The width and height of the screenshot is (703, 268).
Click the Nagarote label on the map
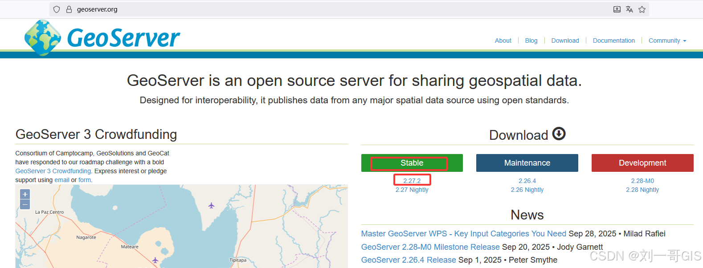point(86,237)
